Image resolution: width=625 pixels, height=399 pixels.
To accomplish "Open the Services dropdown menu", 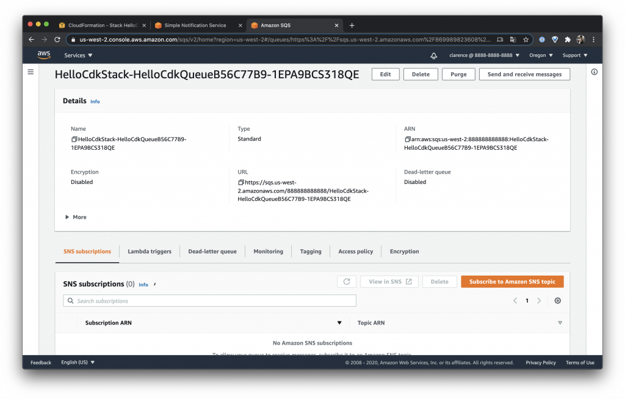I will (x=78, y=56).
